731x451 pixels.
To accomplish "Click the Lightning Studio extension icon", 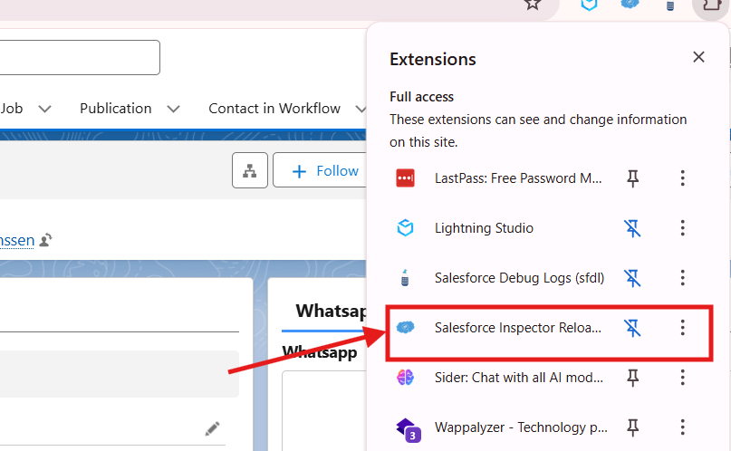I will pyautogui.click(x=405, y=228).
